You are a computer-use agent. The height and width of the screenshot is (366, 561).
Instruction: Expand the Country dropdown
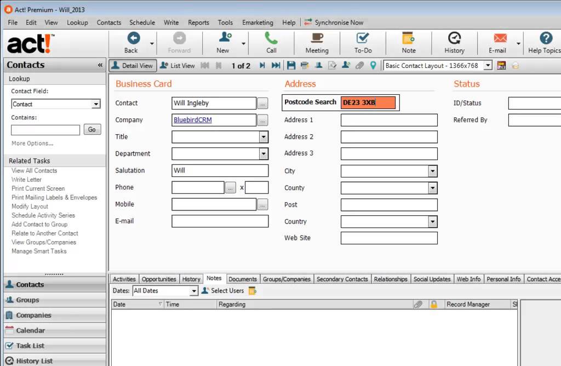tap(433, 222)
